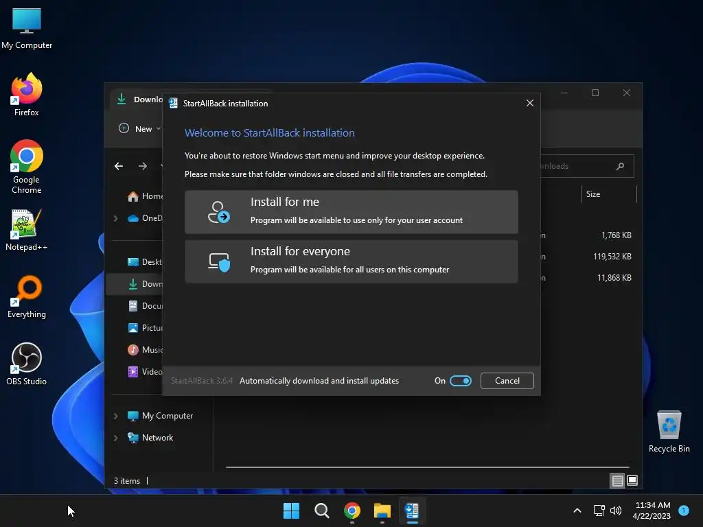
Task: Open notification badge in tray
Action: pos(684,510)
